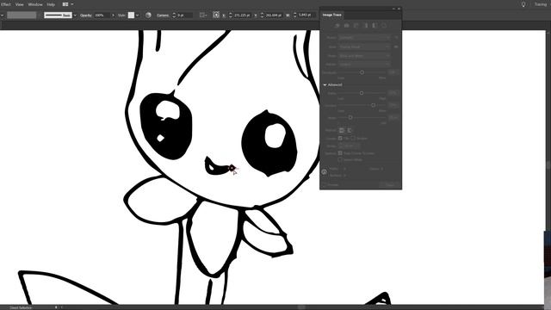Toggle the Fills checkbox
Screen dimensions: 551x310
tap(340, 138)
